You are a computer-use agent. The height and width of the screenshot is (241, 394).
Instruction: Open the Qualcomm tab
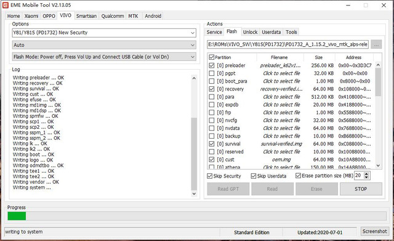coord(113,16)
